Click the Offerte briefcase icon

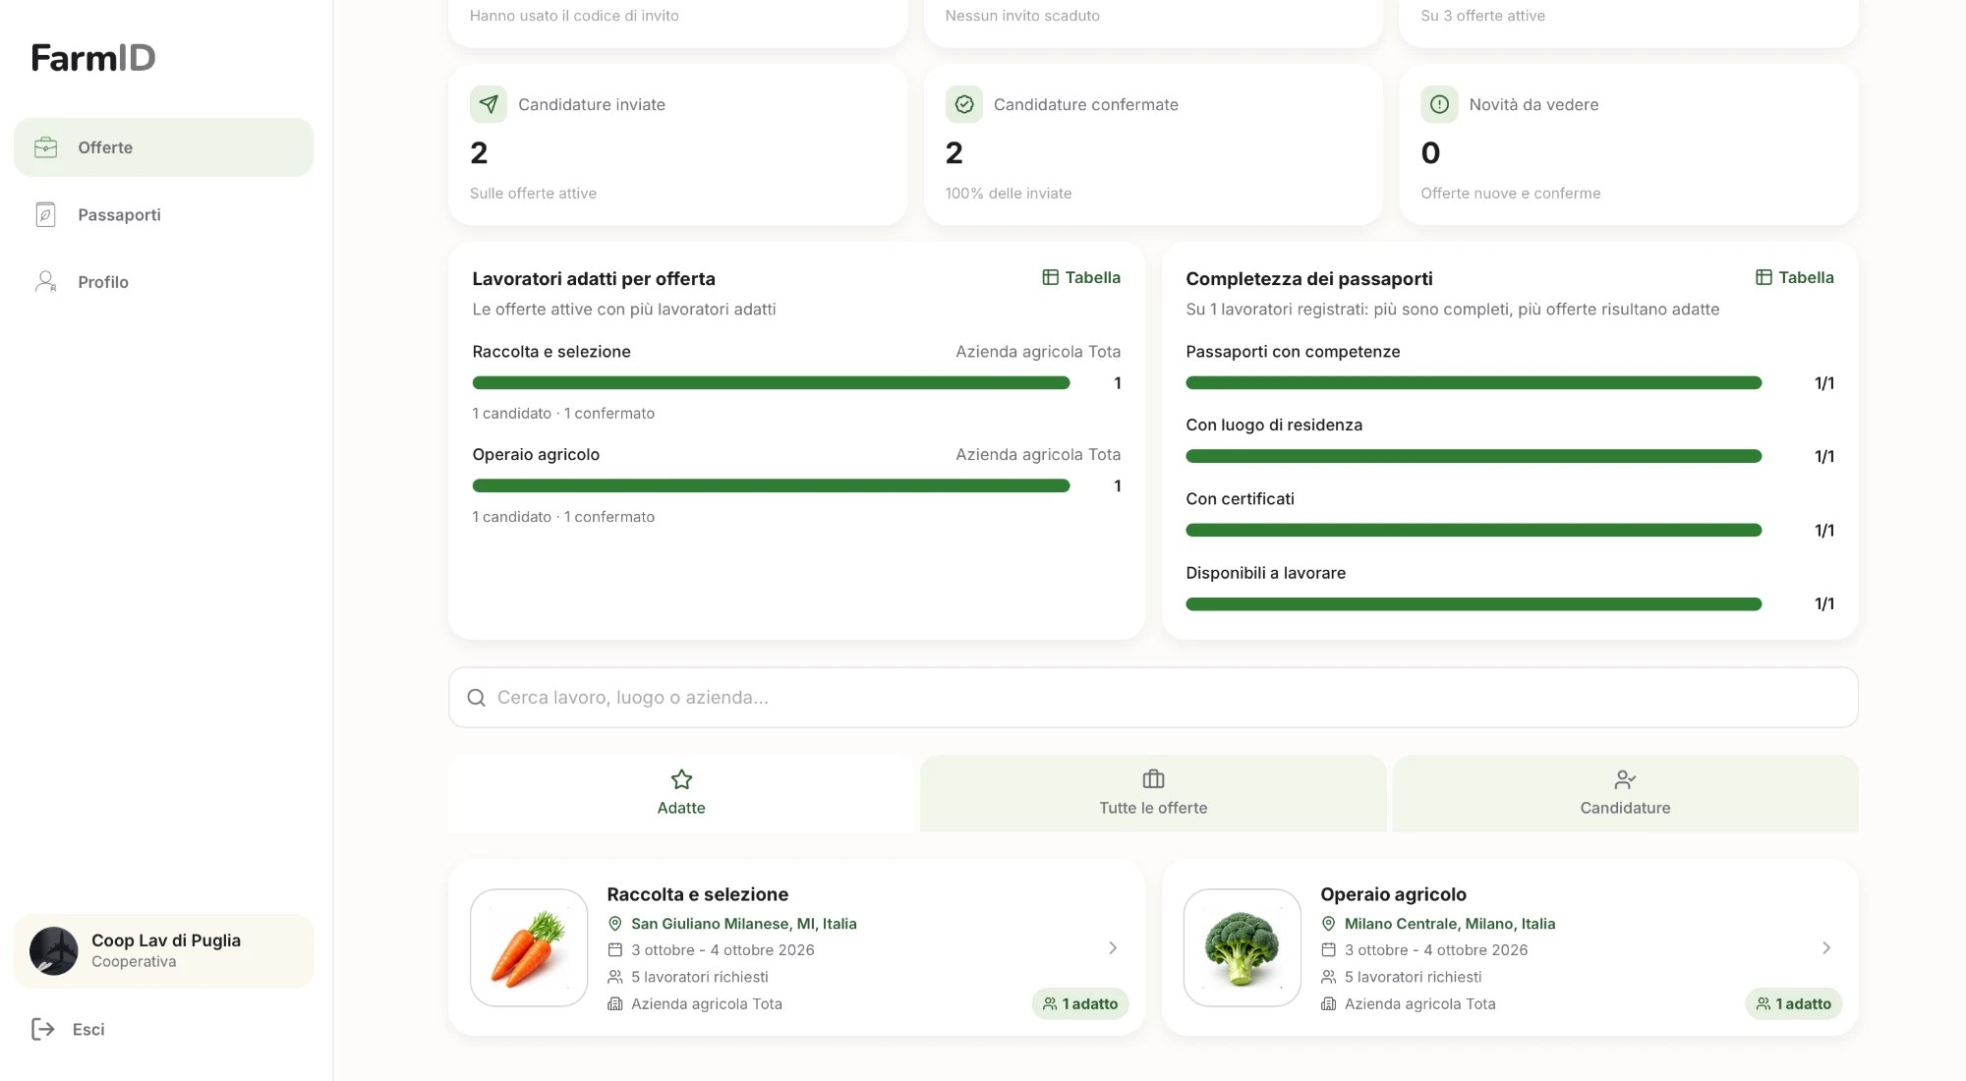(46, 147)
